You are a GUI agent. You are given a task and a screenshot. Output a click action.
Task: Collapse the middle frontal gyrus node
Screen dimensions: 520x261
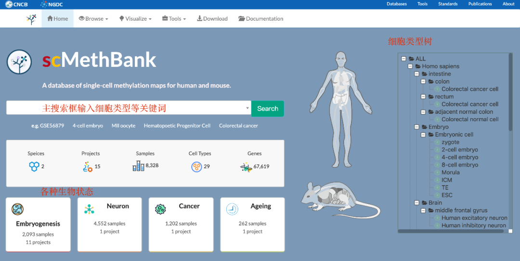point(423,211)
